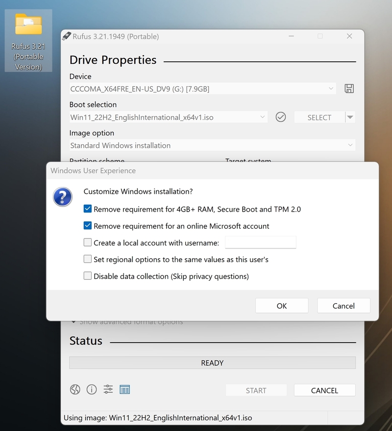This screenshot has height=431, width=392.
Task: Click the Customize Windows installation? text
Action: pos(138,191)
